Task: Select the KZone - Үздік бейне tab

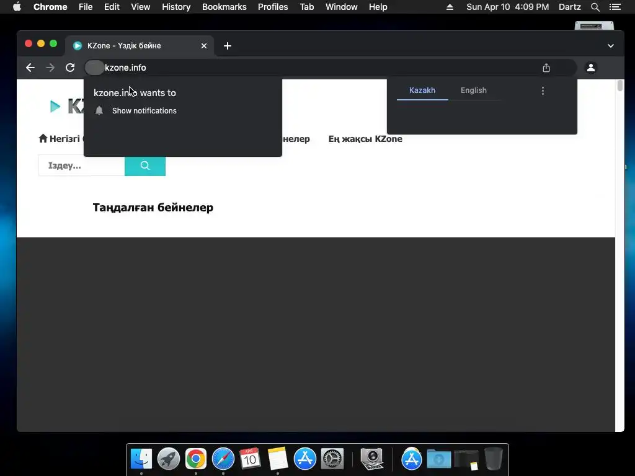Action: pyautogui.click(x=140, y=46)
